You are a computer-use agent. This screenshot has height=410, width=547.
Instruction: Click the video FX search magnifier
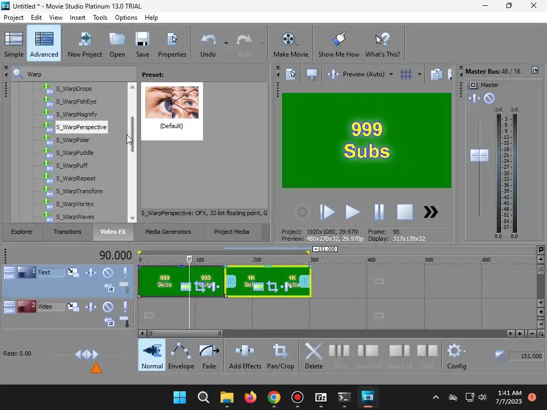(17, 74)
